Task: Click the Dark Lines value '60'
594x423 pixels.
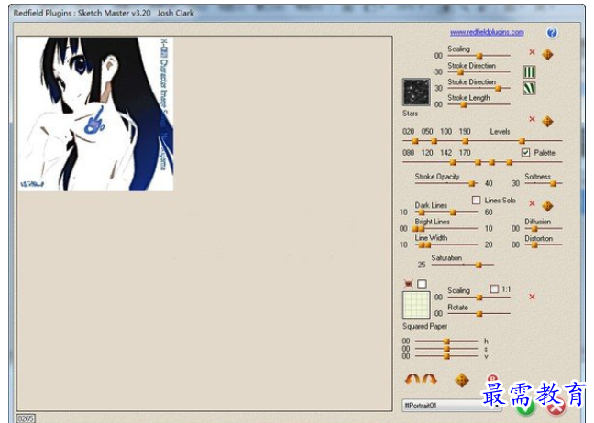Action: pos(489,212)
